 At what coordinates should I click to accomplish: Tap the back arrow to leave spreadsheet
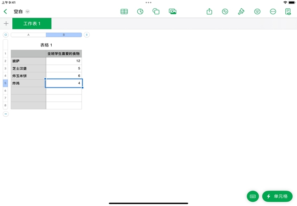(x=5, y=12)
